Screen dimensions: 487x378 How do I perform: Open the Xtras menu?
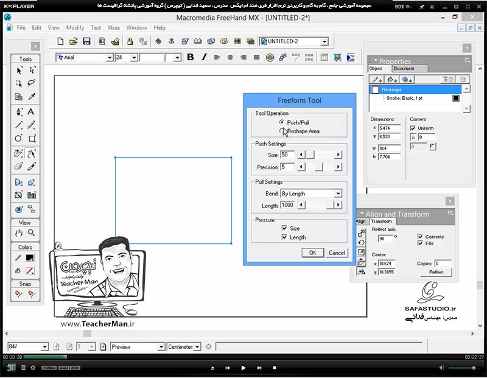coord(114,27)
